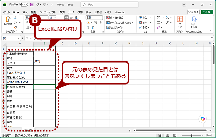Open the ヘルプ tab

click(108, 12)
